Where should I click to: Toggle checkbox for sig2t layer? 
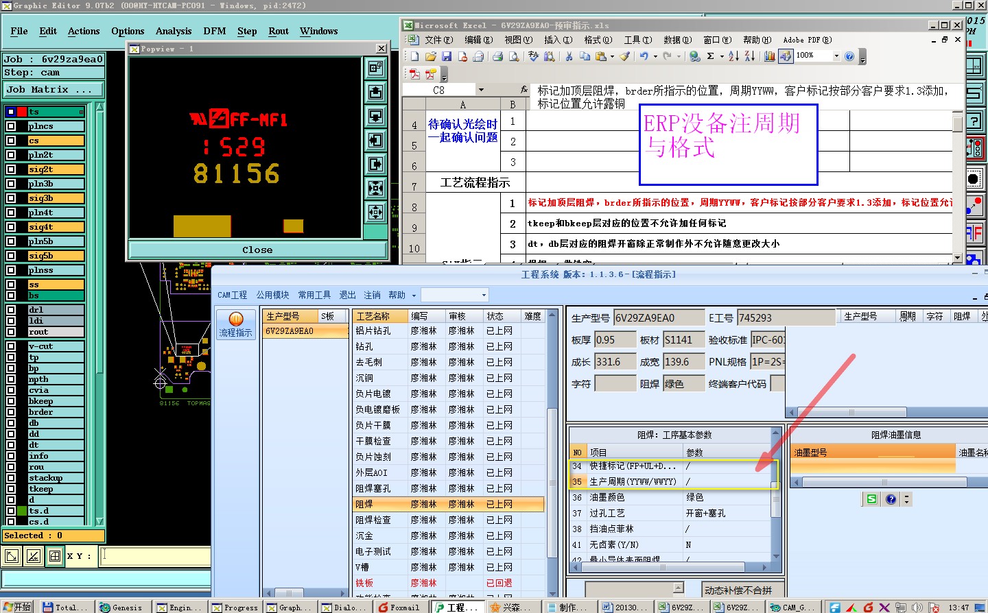11,169
